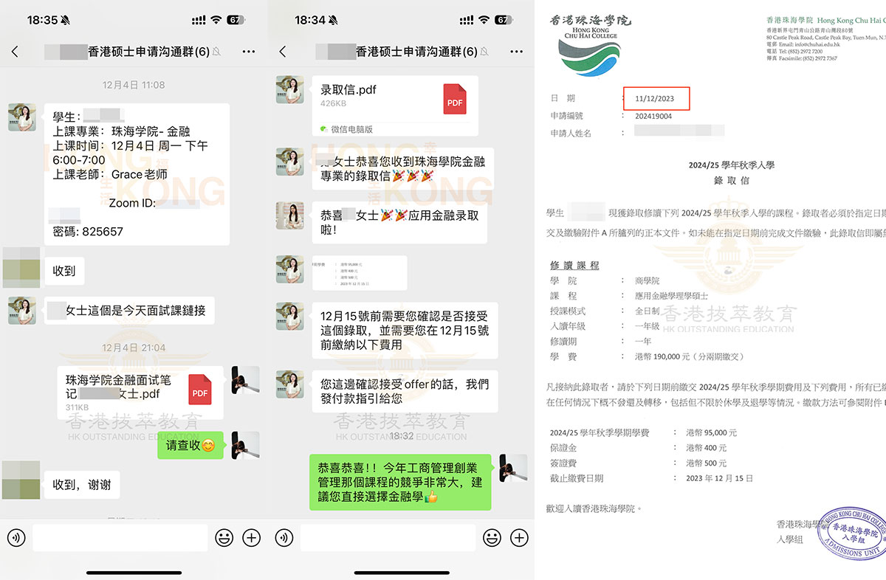Tap the voice message icon in the 18:34 chat
This screenshot has width=886, height=580.
(283, 537)
